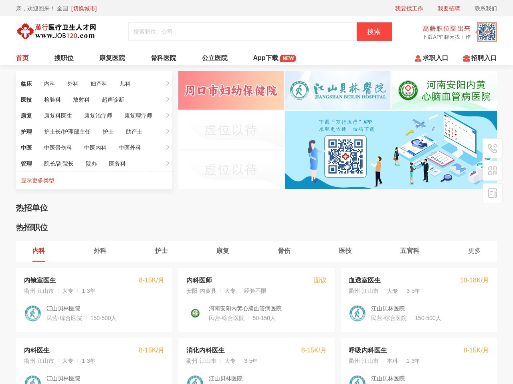Select 院长/副院长 category link
The height and width of the screenshot is (384, 513).
click(59, 164)
